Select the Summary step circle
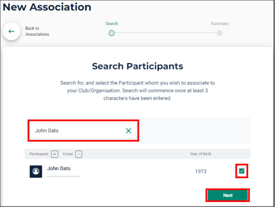 pos(219,33)
